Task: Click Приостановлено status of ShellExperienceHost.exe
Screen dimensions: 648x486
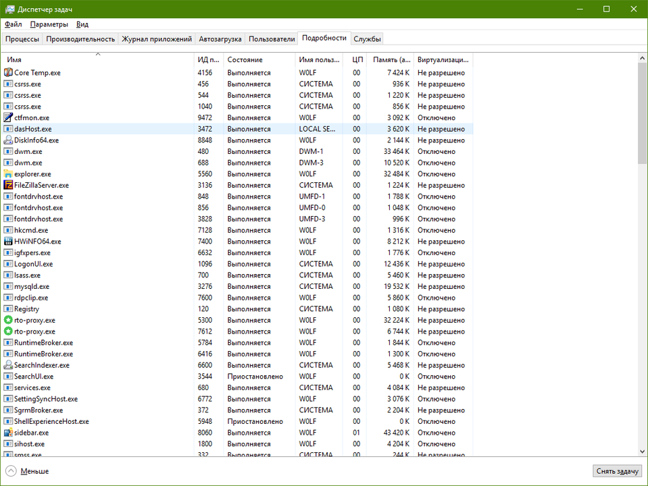Action: 255,421
